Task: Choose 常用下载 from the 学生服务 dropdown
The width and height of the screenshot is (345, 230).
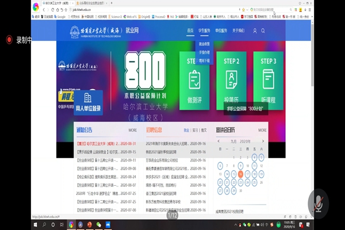Action: [x=204, y=61]
